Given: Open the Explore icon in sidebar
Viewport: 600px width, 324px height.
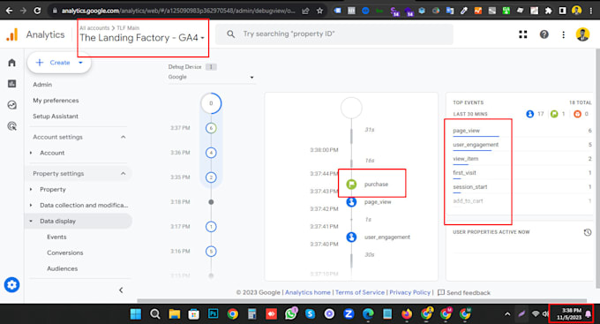Looking at the screenshot, I should click(x=11, y=104).
